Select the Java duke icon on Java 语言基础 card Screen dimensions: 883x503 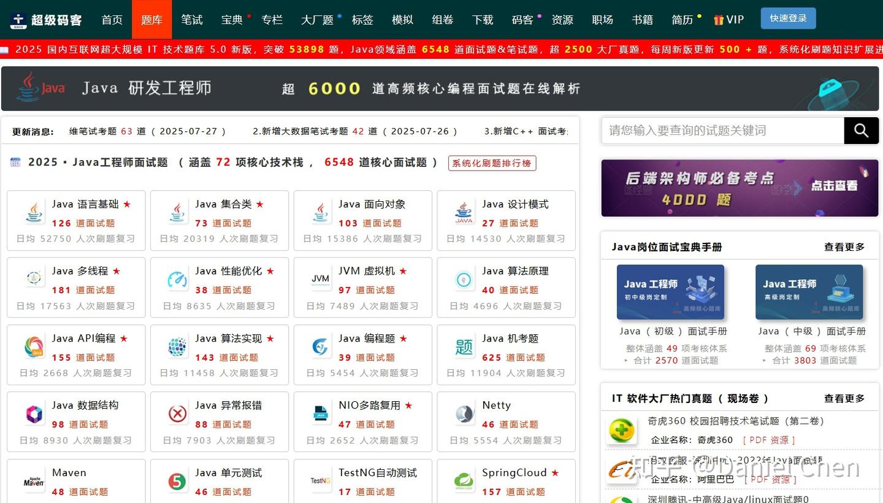click(34, 212)
